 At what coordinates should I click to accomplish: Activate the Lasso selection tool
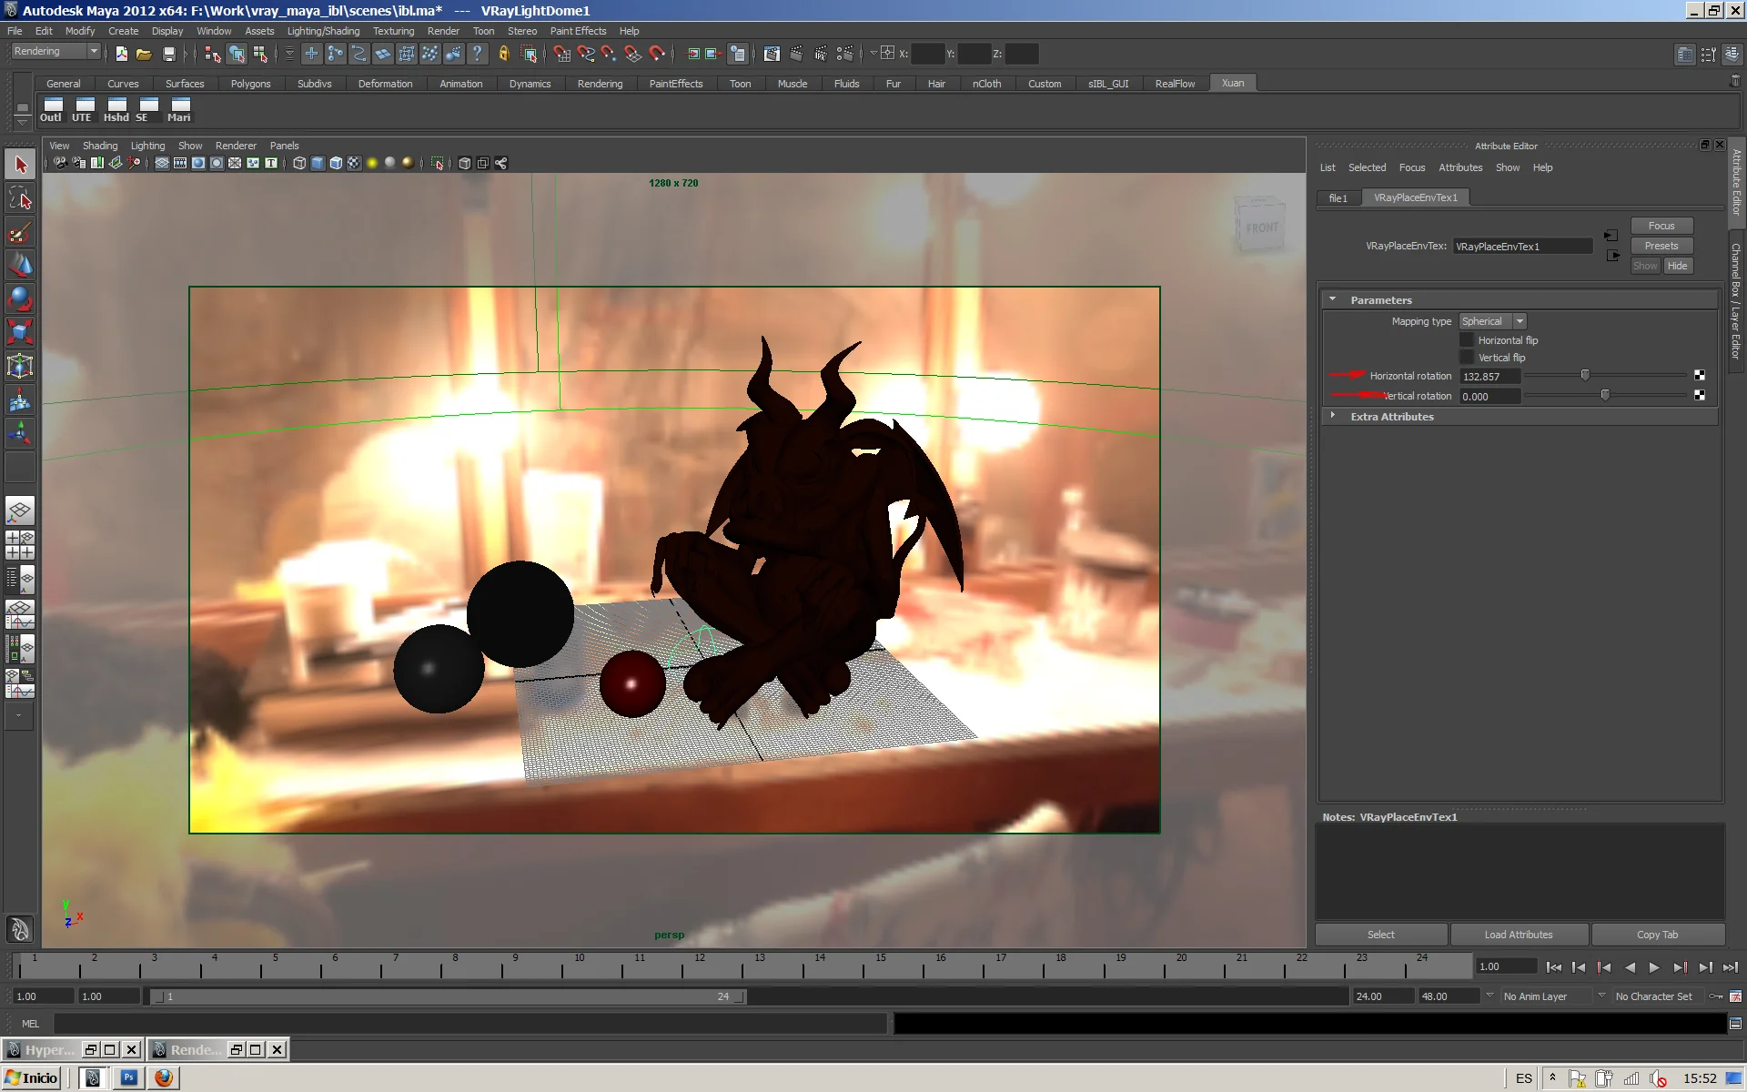[x=20, y=198]
